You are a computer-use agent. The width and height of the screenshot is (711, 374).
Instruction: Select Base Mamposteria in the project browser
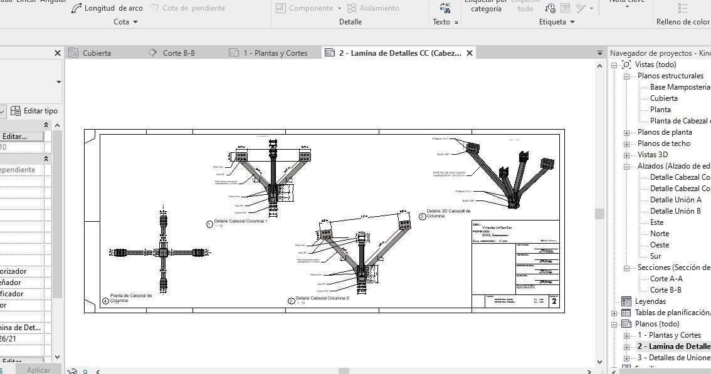[x=680, y=87]
